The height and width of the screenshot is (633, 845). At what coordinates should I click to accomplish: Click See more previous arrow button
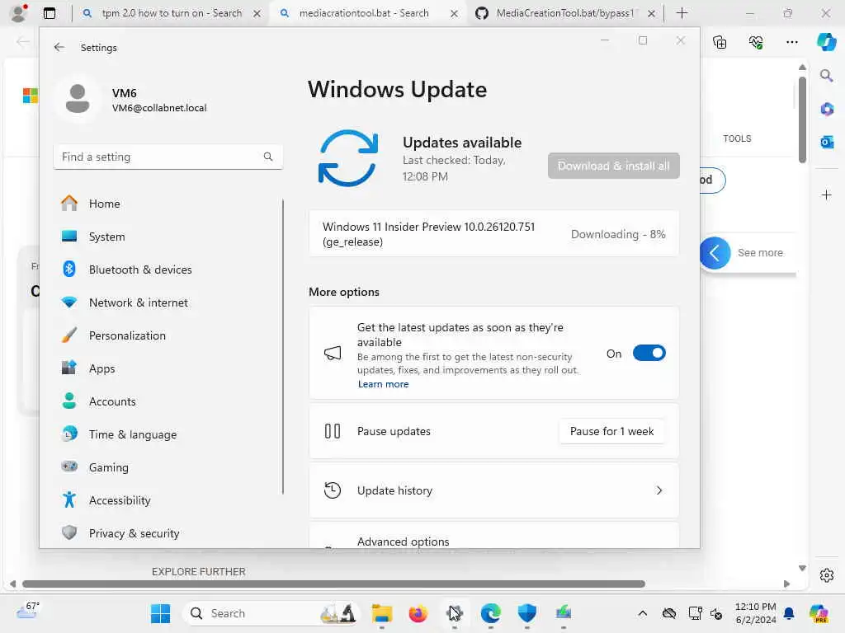click(715, 252)
